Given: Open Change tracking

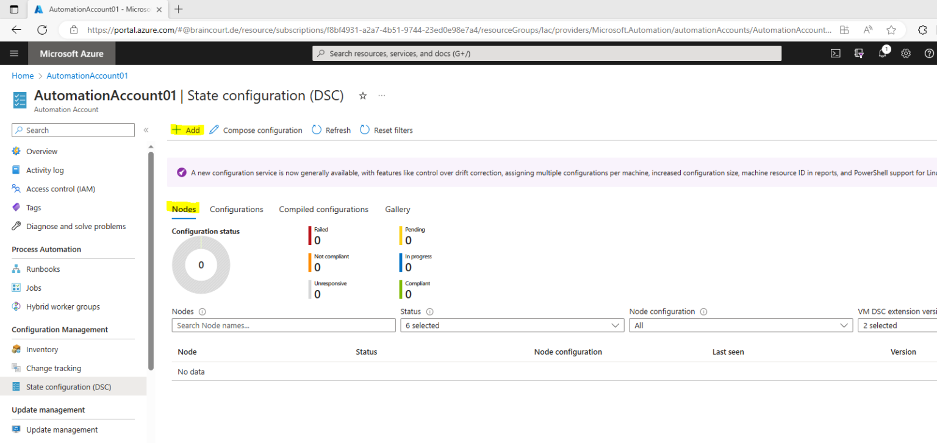Looking at the screenshot, I should [52, 367].
